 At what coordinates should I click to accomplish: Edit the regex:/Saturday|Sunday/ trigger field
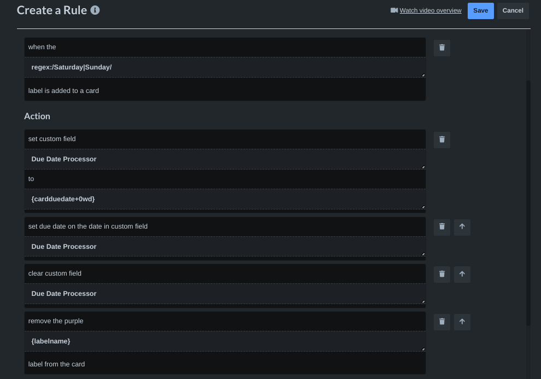point(225,67)
